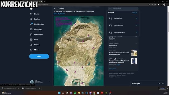Open Windows Start menu
Viewport: 169px width, 95px height.
tap(59, 93)
